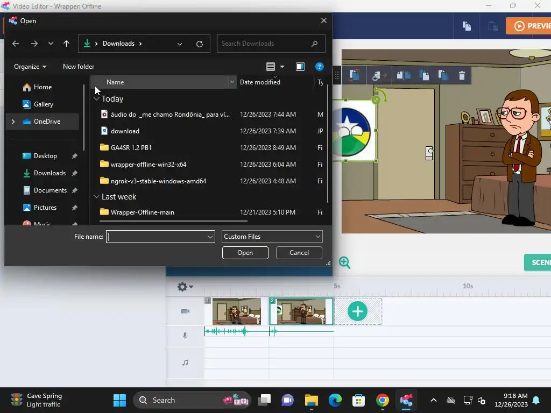
Task: Select the download image file
Action: click(x=125, y=131)
